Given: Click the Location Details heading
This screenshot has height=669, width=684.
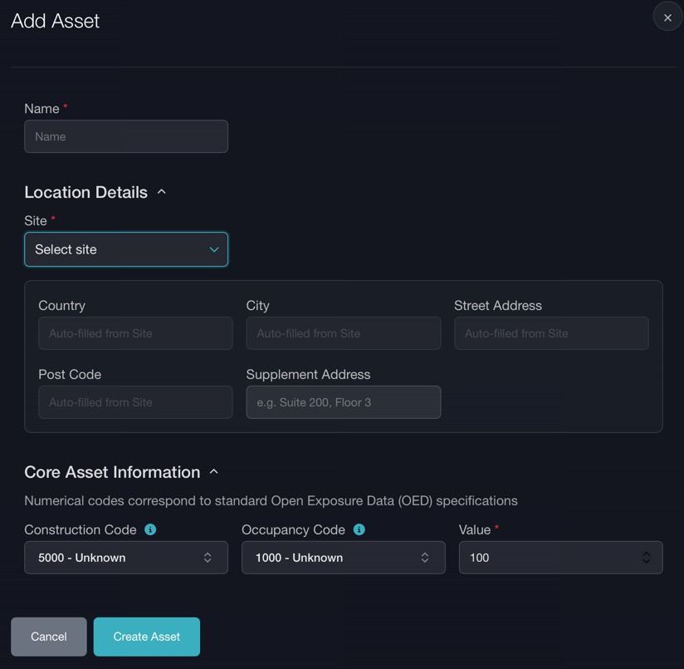Looking at the screenshot, I should click(86, 192).
